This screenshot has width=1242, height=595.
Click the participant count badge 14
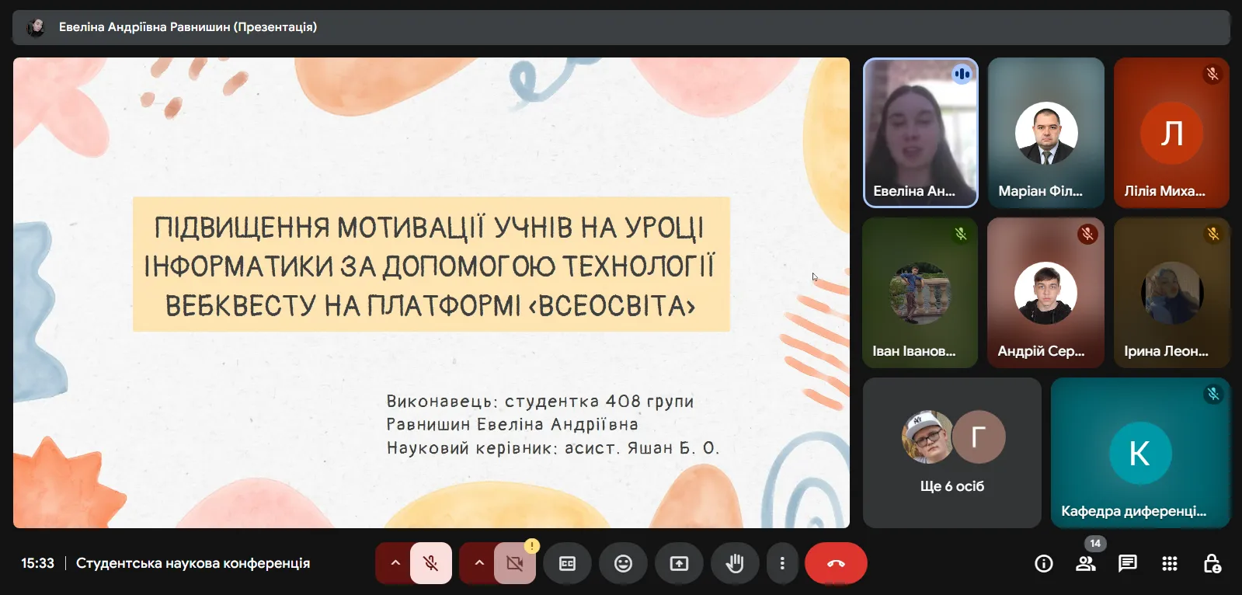pyautogui.click(x=1095, y=543)
